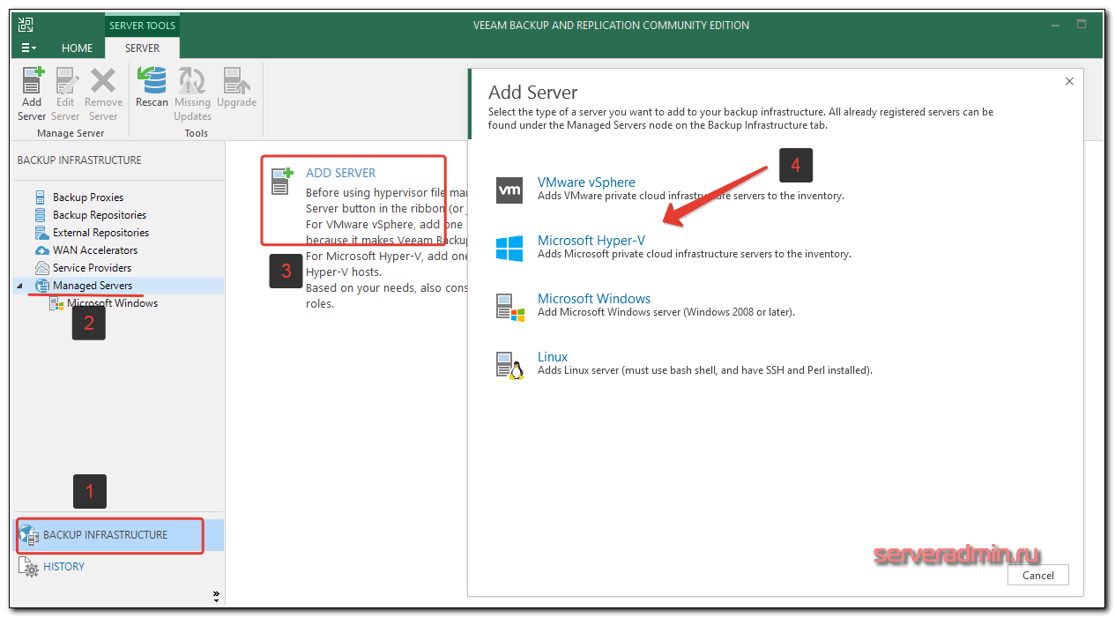1115x618 pixels.
Task: Open the main application menu dropdown
Action: coord(29,48)
